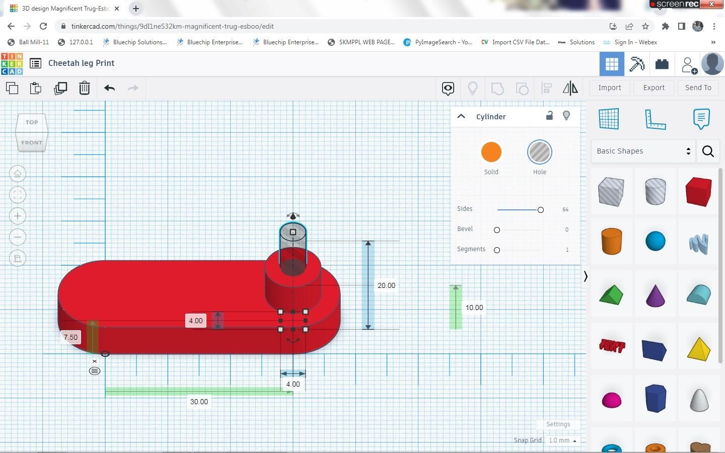Delete the selected cylinder
725x453 pixels.
click(84, 88)
